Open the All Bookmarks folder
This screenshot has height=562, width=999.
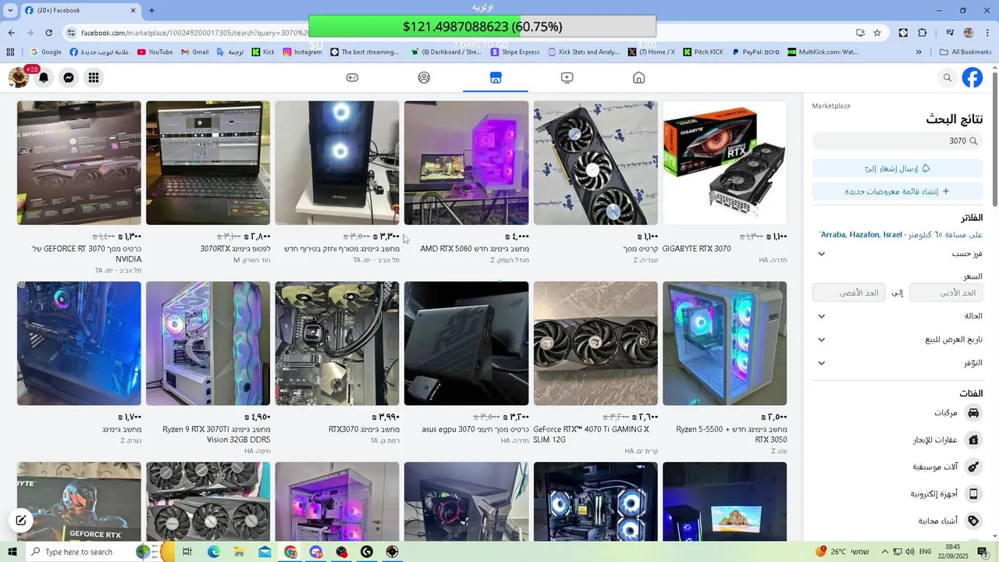(x=965, y=52)
